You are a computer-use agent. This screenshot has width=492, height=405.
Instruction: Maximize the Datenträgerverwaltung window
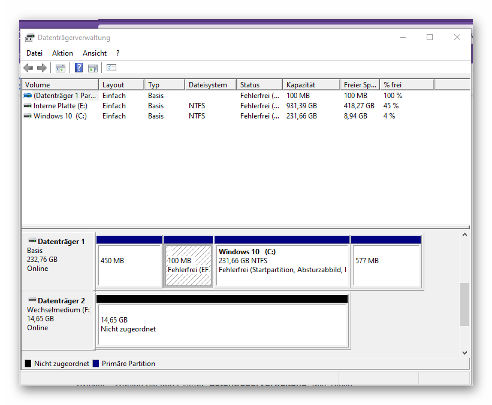(x=430, y=37)
